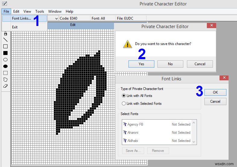Viewport: 237px width, 167px height.
Task: Click the warning icon in save dialog
Action: [128, 44]
